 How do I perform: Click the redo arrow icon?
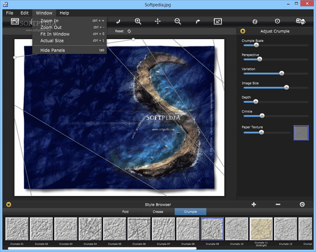coord(198,21)
